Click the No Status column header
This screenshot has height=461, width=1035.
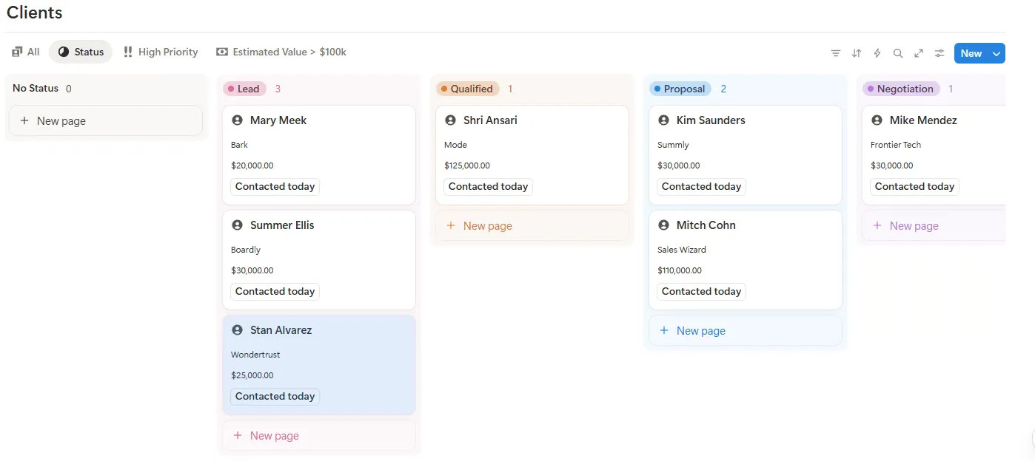(x=36, y=88)
